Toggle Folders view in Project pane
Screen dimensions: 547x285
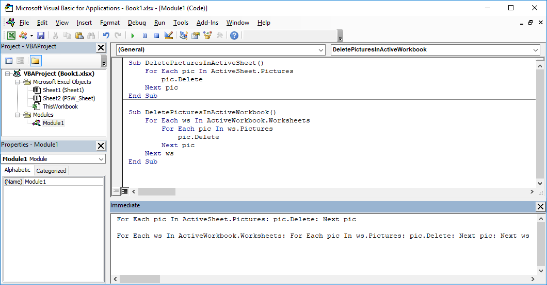click(x=36, y=61)
